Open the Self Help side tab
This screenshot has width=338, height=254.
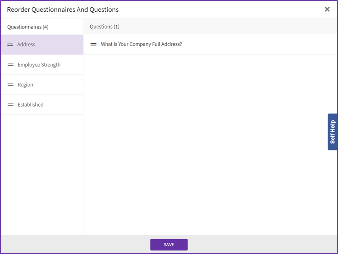click(332, 132)
